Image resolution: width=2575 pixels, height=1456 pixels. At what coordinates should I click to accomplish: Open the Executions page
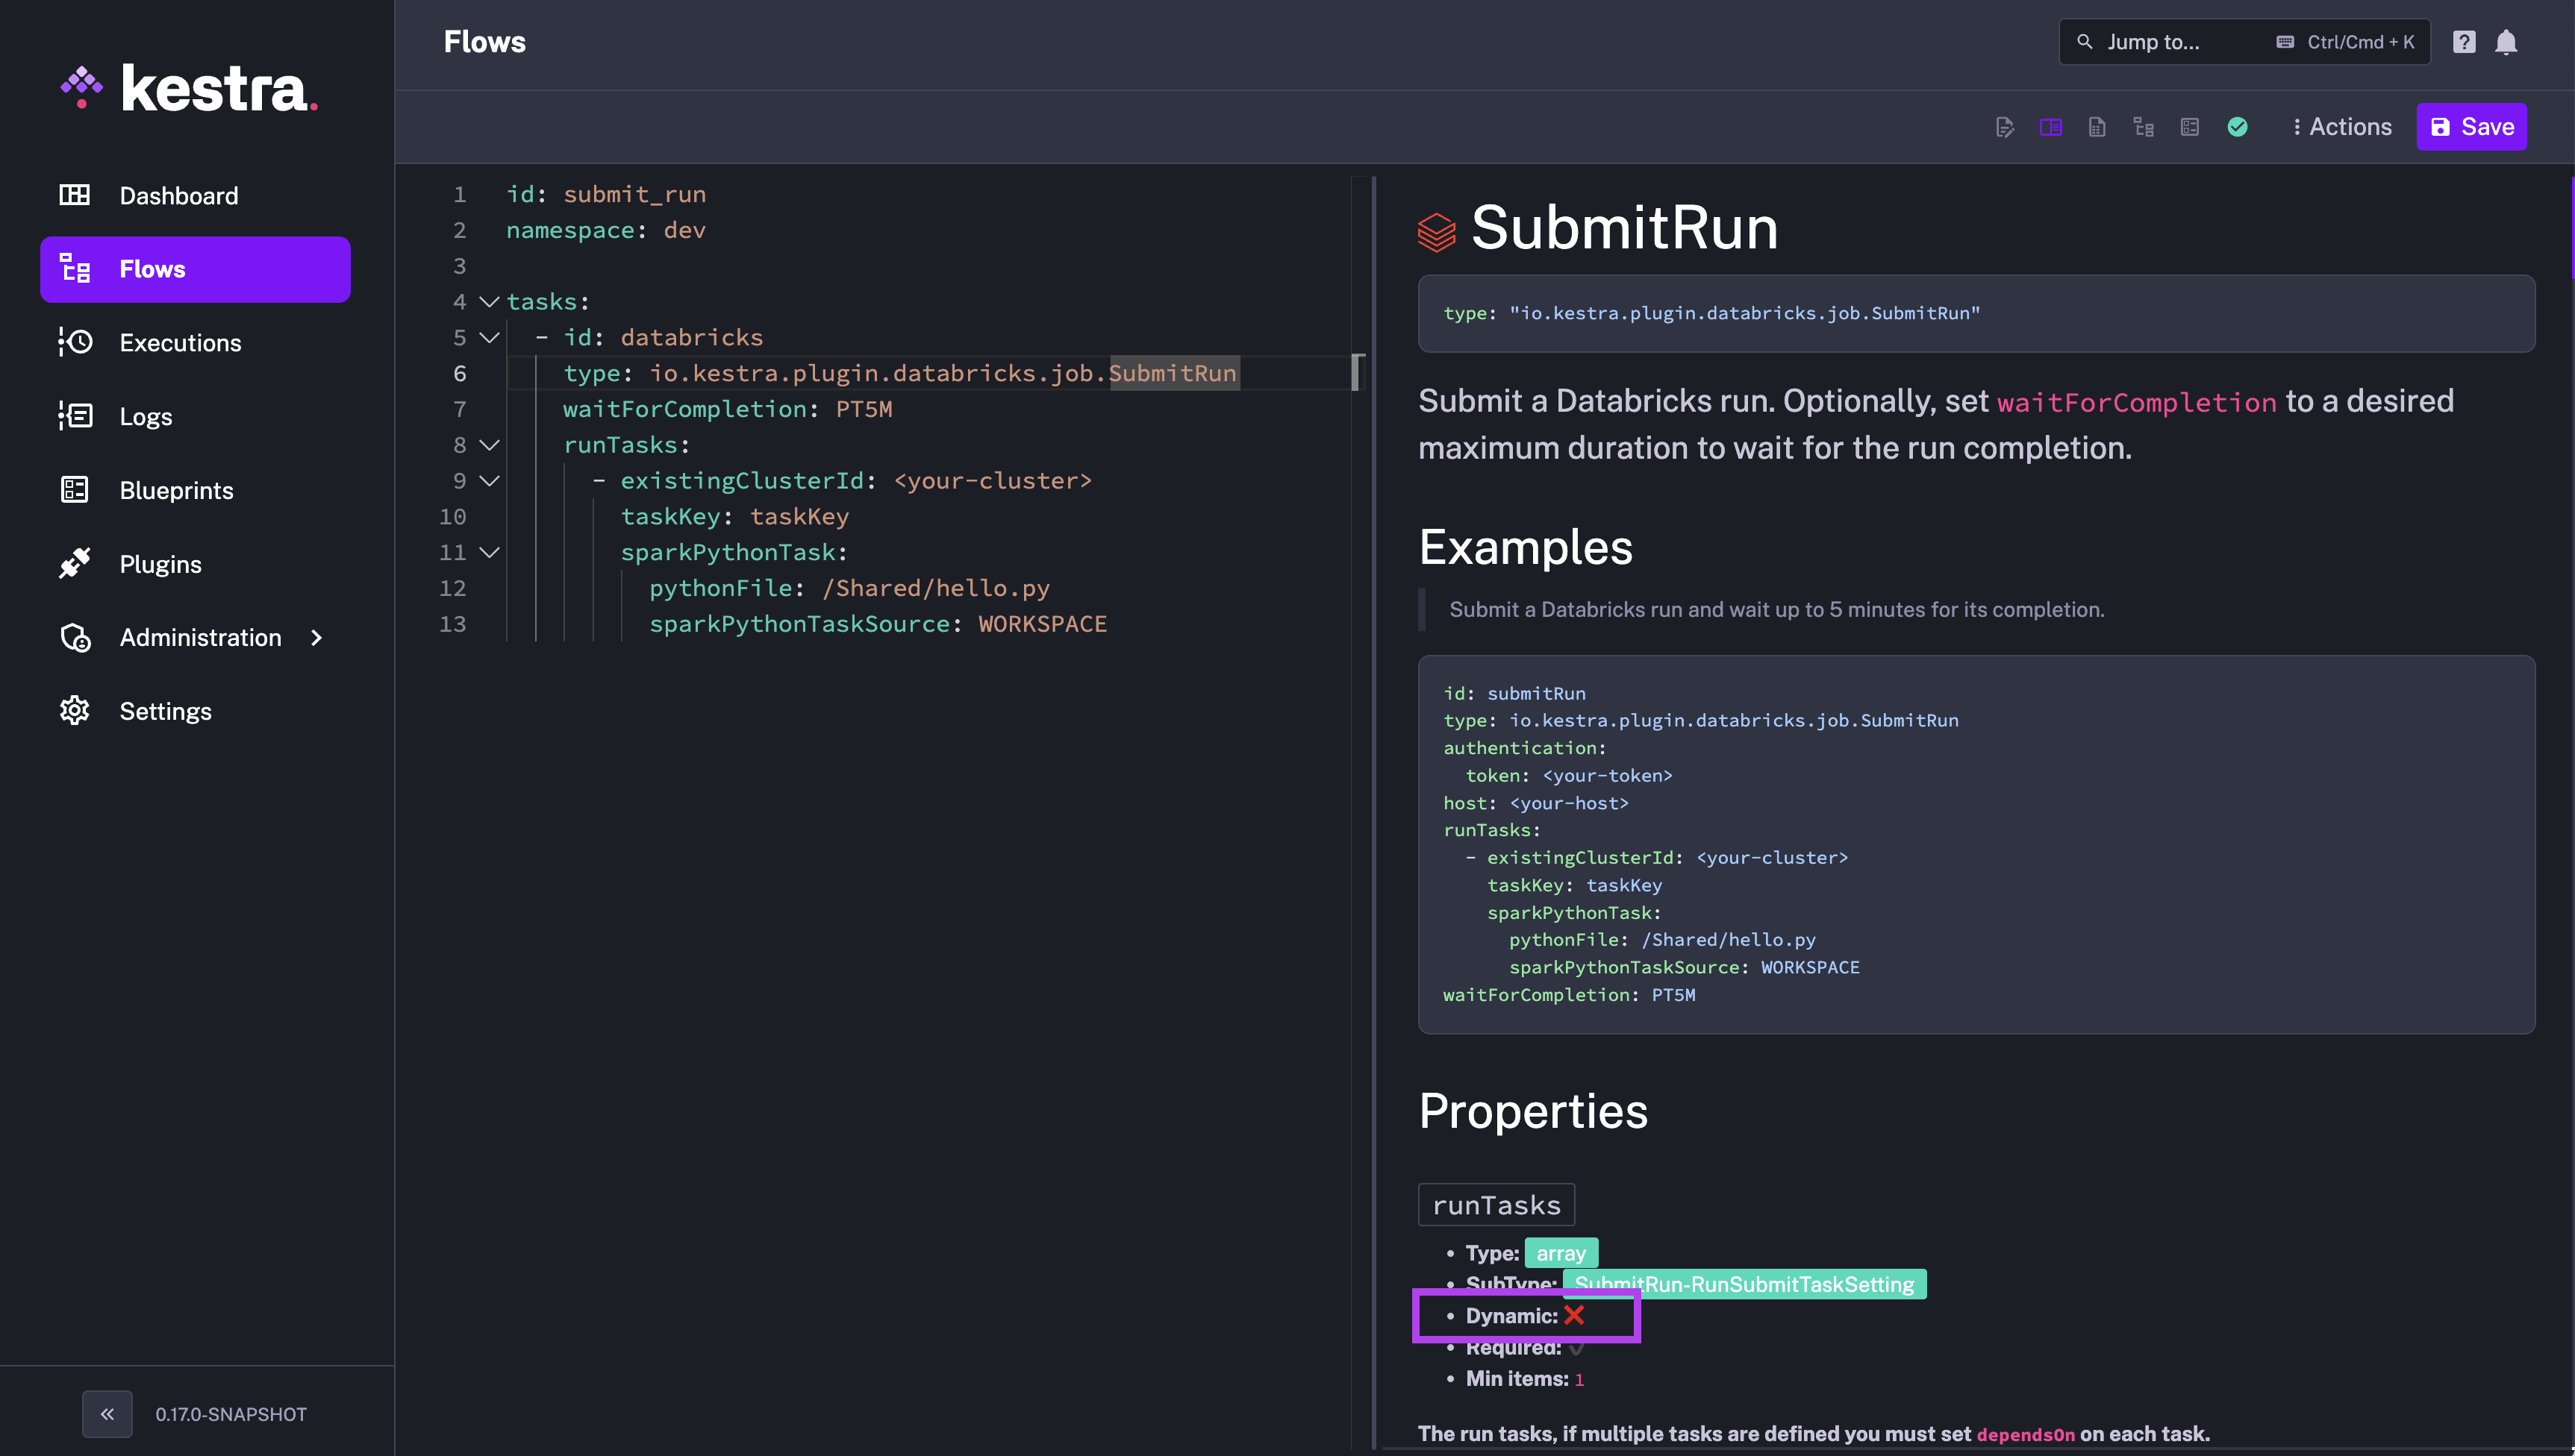(x=180, y=342)
